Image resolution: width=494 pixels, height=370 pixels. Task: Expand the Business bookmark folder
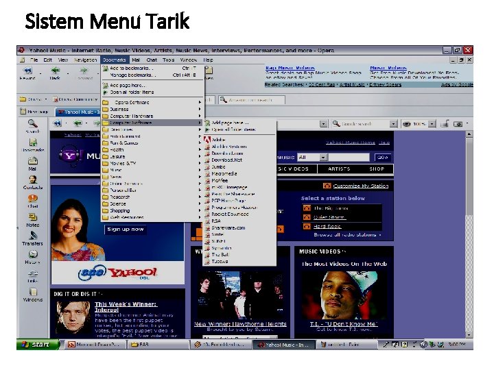[x=151, y=109]
